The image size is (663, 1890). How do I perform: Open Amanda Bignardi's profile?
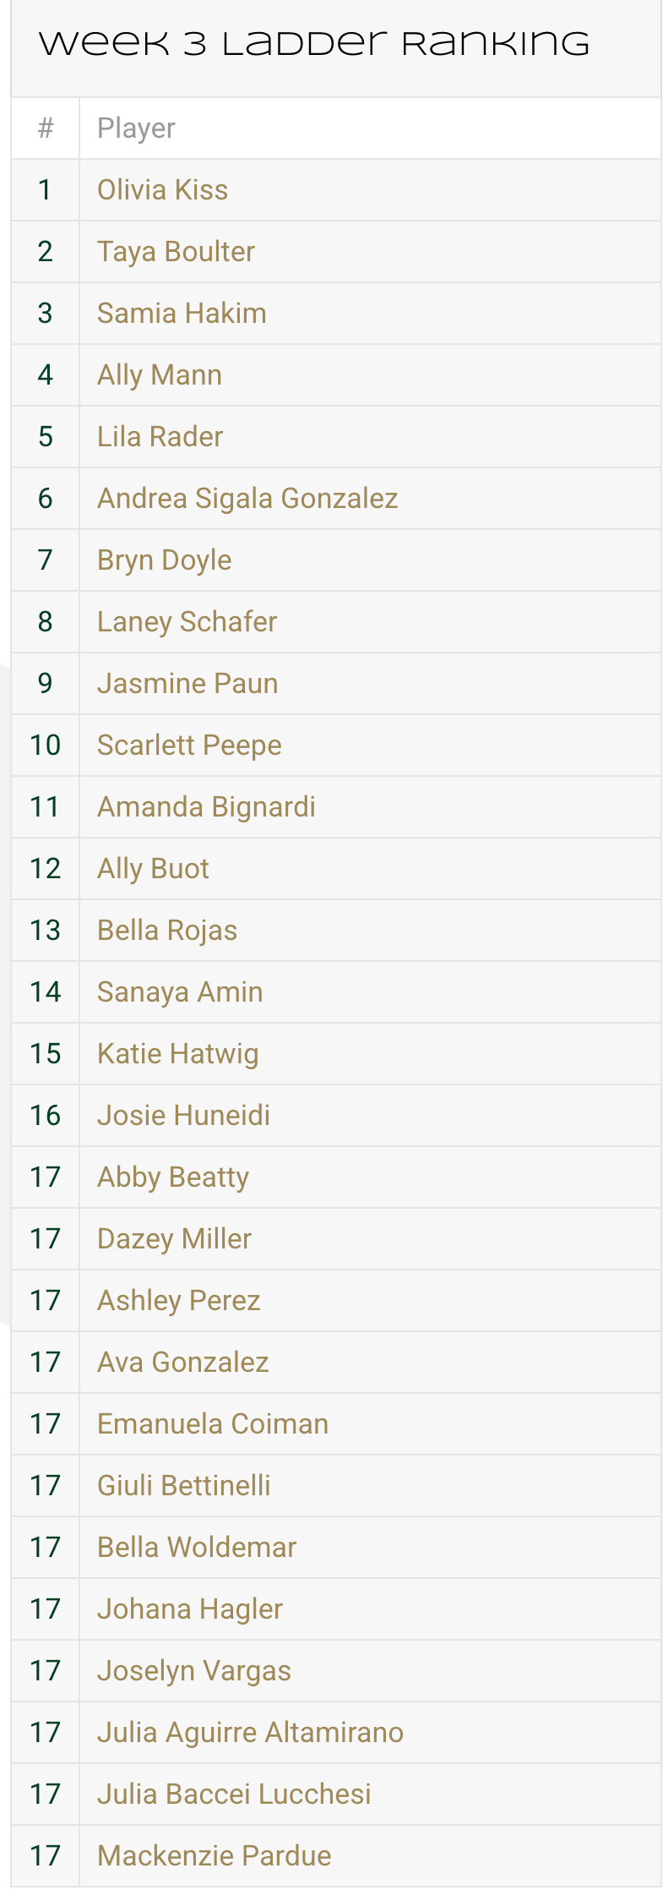coord(206,807)
